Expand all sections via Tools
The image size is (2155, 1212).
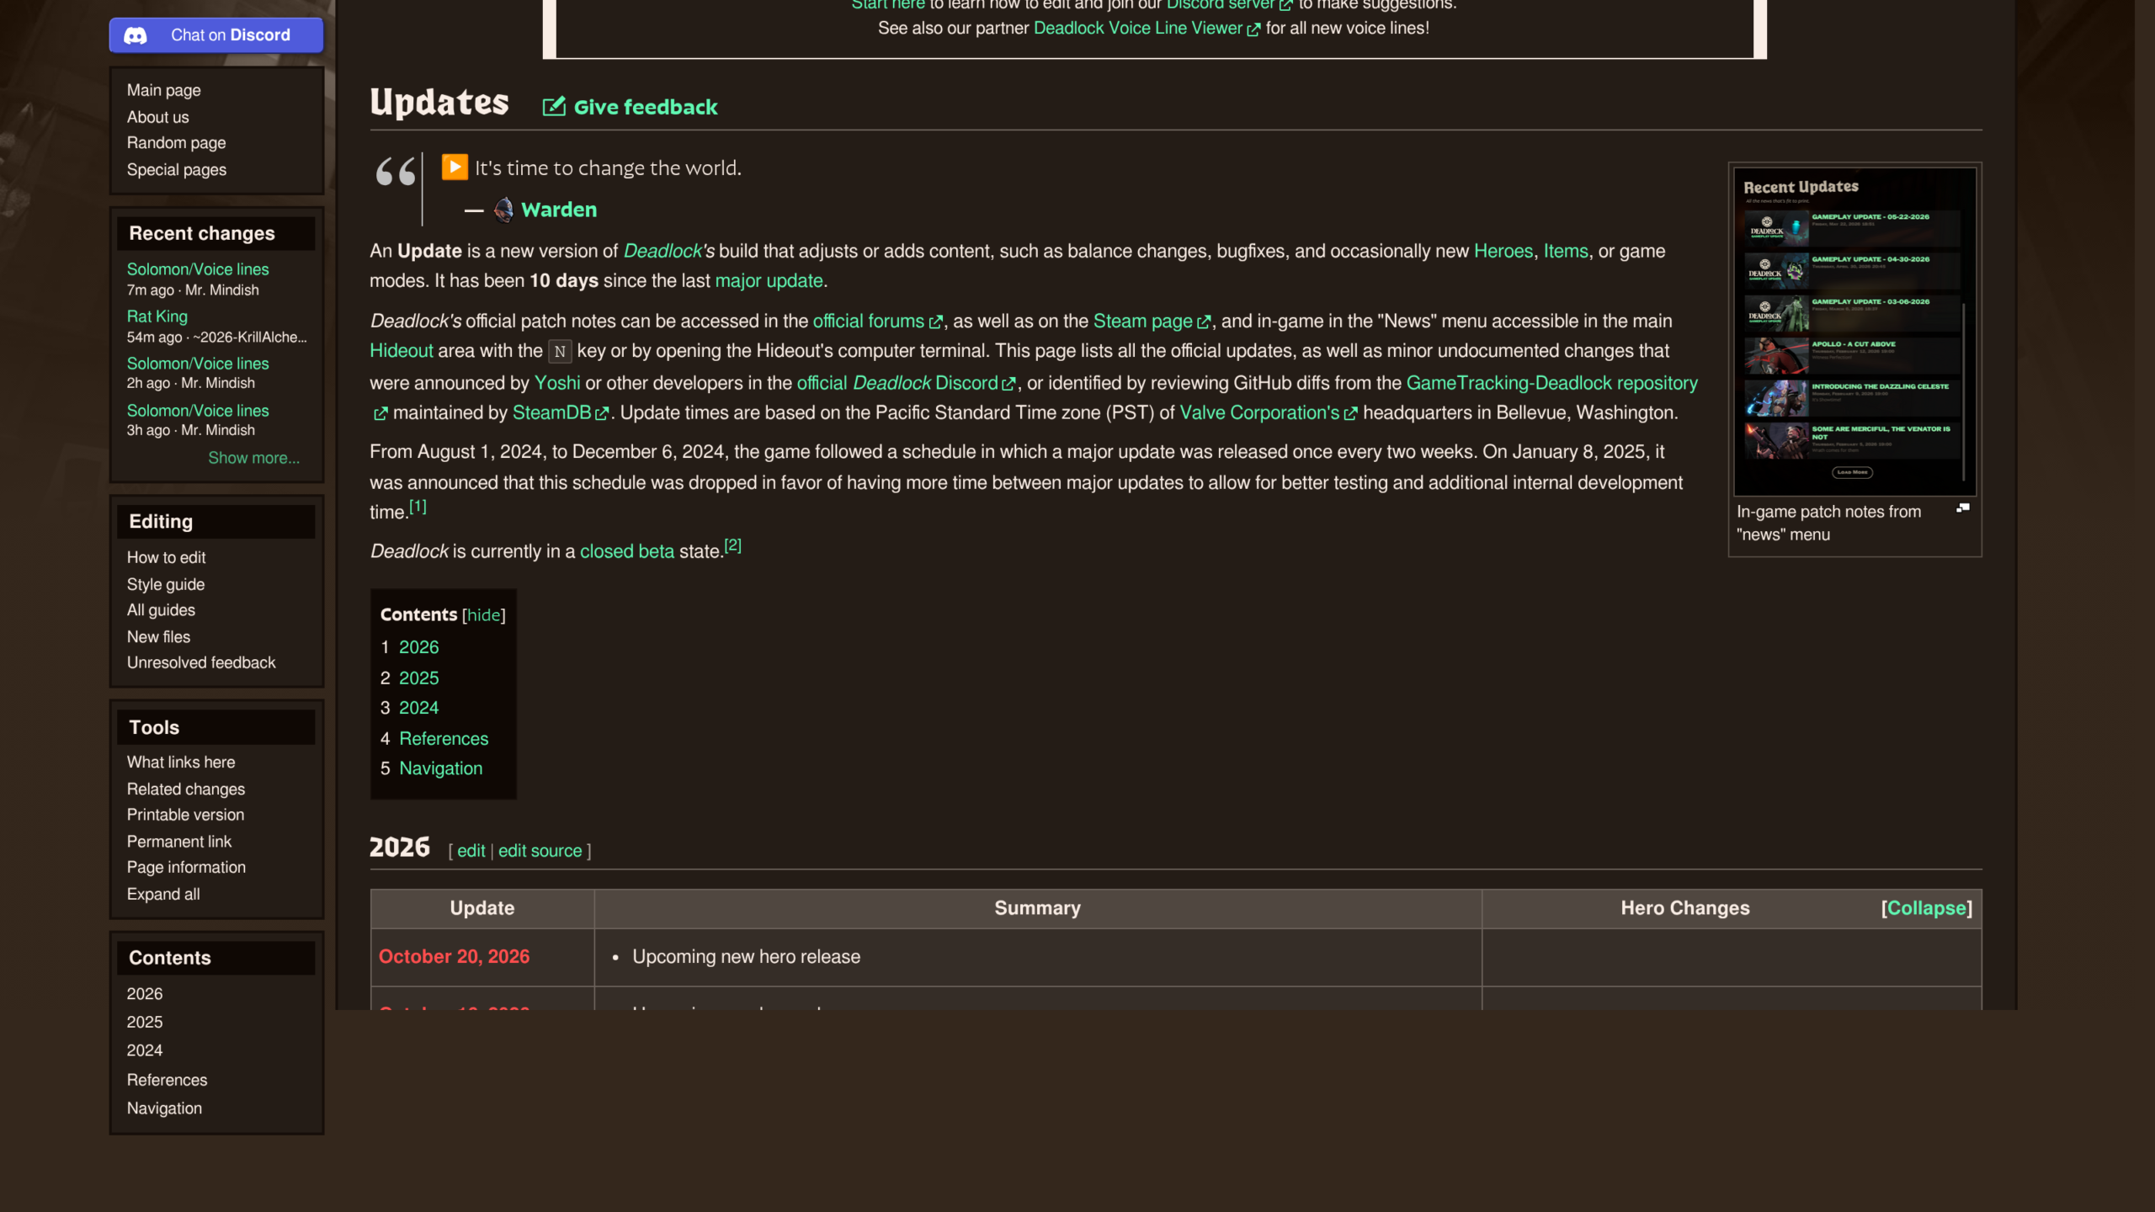pyautogui.click(x=163, y=894)
